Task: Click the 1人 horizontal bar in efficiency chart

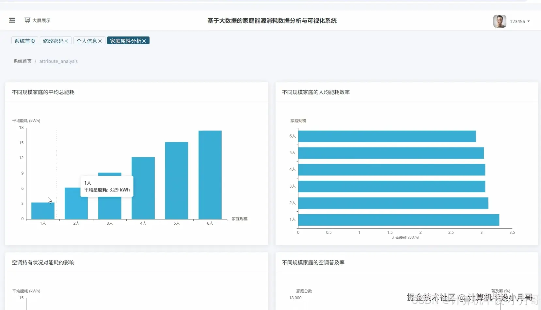Action: click(x=399, y=220)
